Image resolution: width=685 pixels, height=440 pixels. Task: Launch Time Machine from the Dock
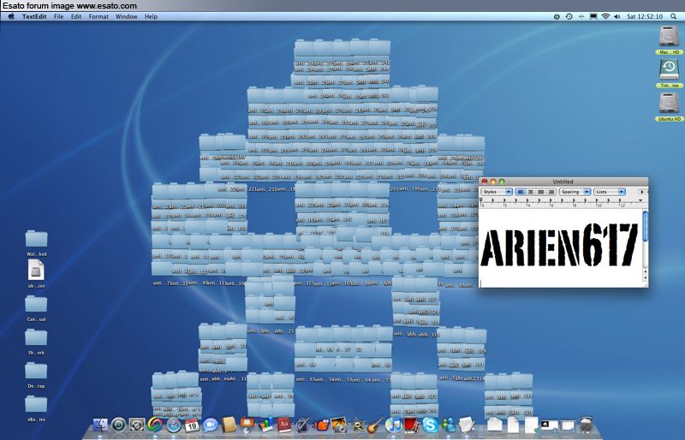(x=118, y=425)
